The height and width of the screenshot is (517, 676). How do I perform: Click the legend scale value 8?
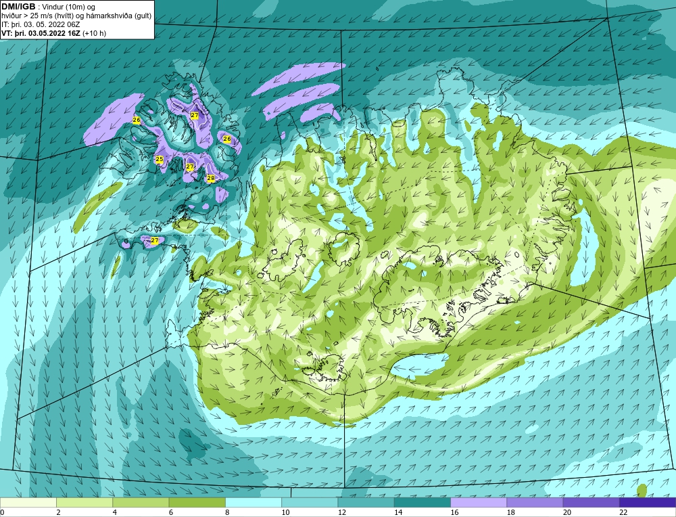click(x=227, y=512)
